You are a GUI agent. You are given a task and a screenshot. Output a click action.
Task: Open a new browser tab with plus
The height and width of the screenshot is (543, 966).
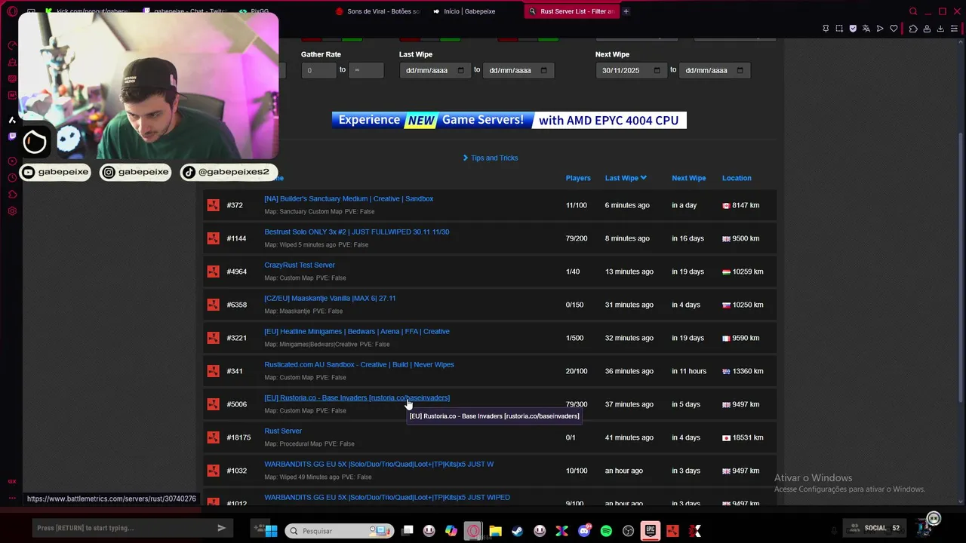coord(626,11)
